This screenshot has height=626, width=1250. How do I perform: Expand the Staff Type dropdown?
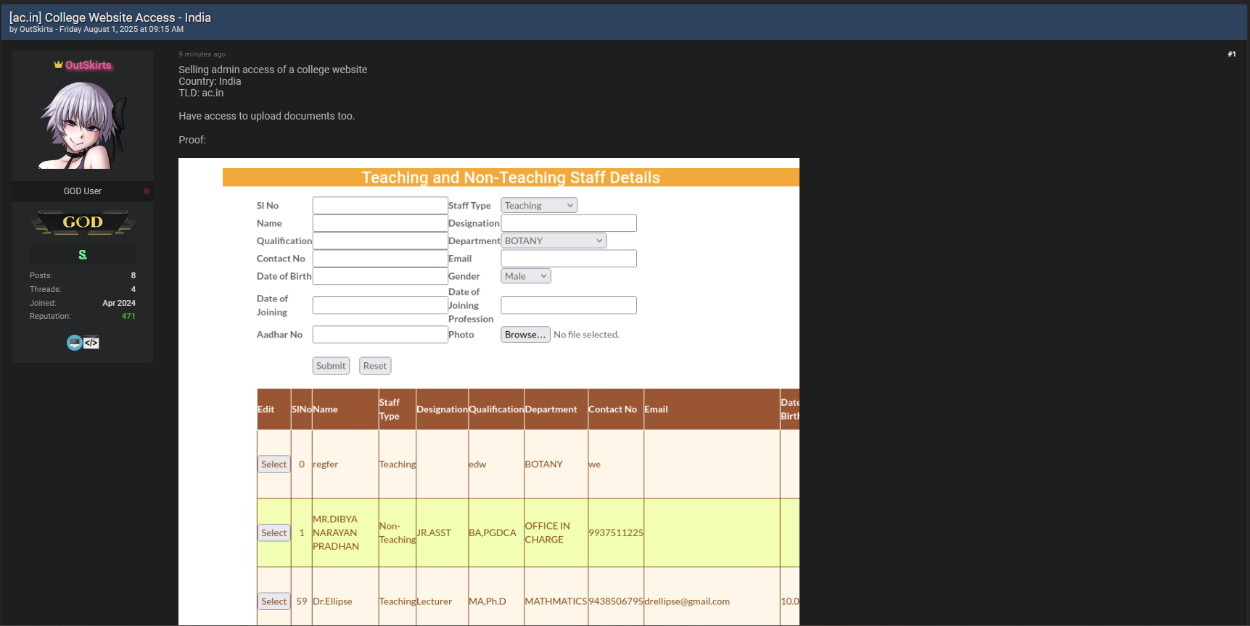pos(539,206)
